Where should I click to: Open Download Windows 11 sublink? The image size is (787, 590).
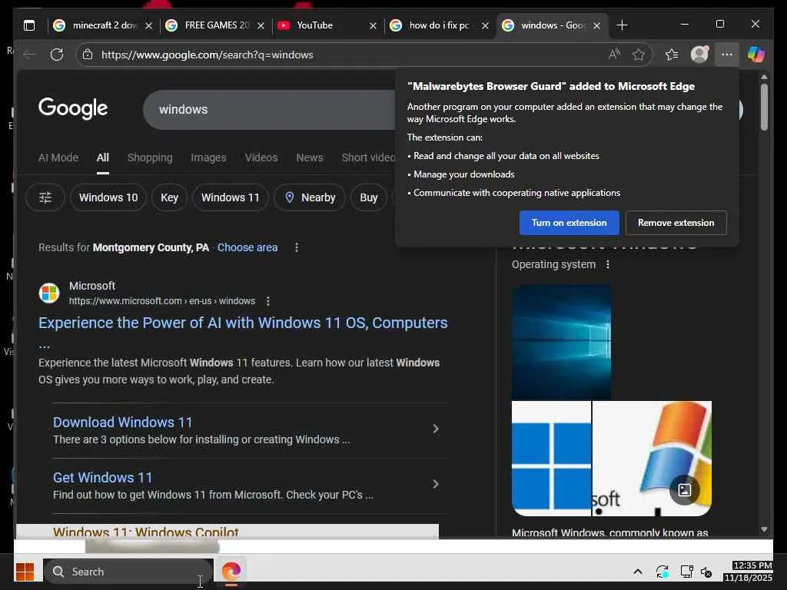coord(122,423)
